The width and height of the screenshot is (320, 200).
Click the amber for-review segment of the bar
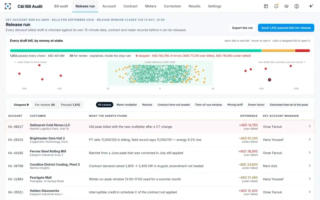278,51
